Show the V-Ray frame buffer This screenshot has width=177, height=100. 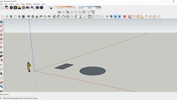pos(89,17)
